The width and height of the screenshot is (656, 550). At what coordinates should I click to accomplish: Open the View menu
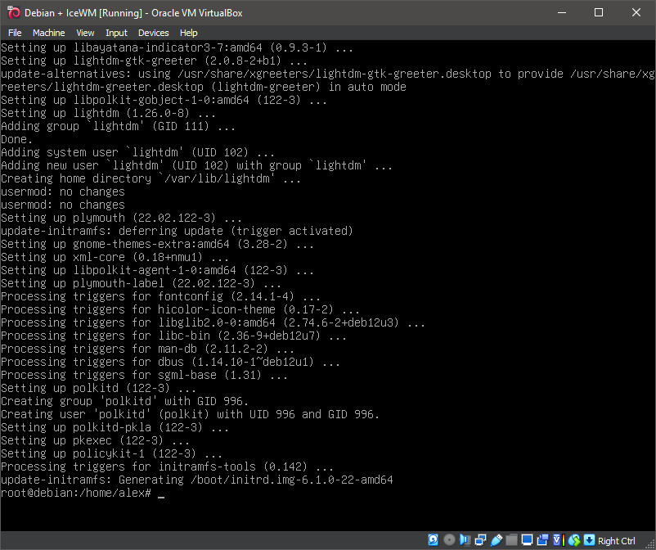(x=84, y=32)
